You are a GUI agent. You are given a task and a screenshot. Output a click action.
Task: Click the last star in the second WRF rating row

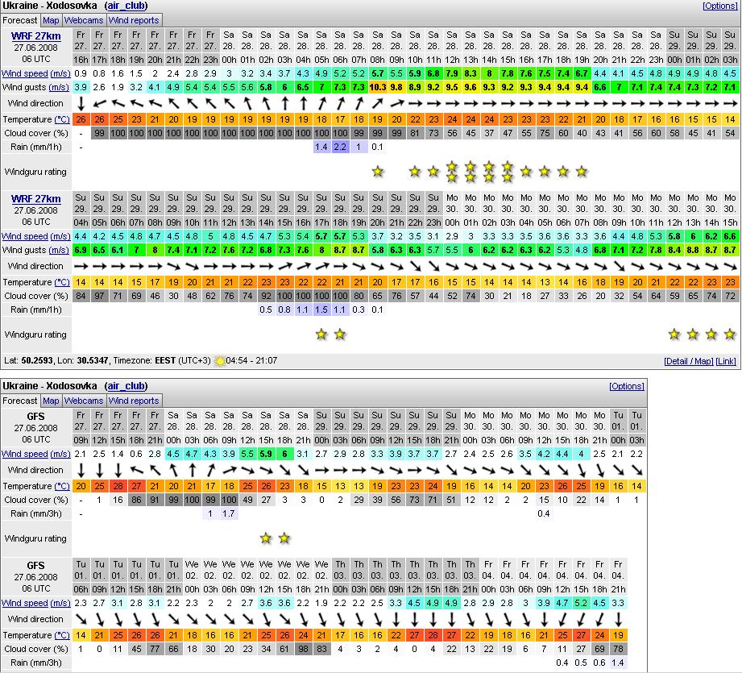[x=729, y=334]
